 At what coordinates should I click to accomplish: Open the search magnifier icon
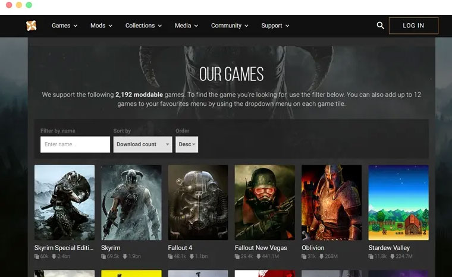pyautogui.click(x=380, y=26)
